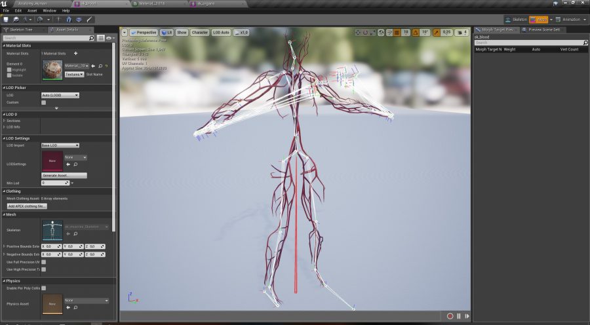Switch to Animation editor mode
The image size is (590, 325).
[568, 20]
